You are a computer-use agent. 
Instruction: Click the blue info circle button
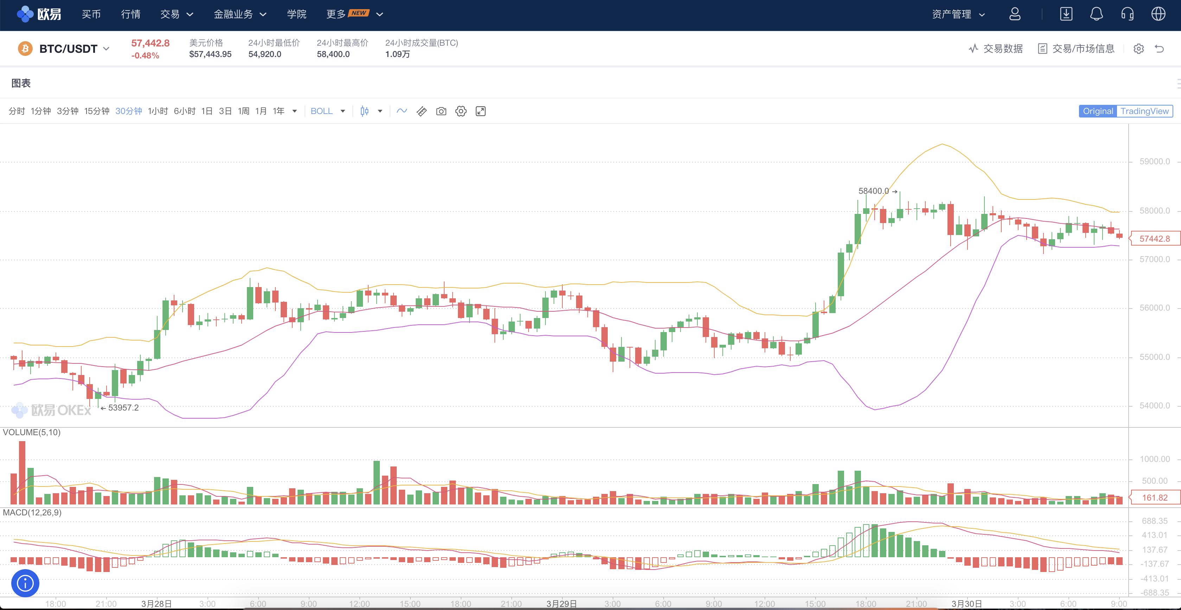coord(25,583)
